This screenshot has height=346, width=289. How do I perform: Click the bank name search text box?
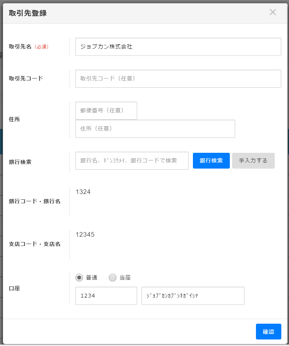click(132, 160)
